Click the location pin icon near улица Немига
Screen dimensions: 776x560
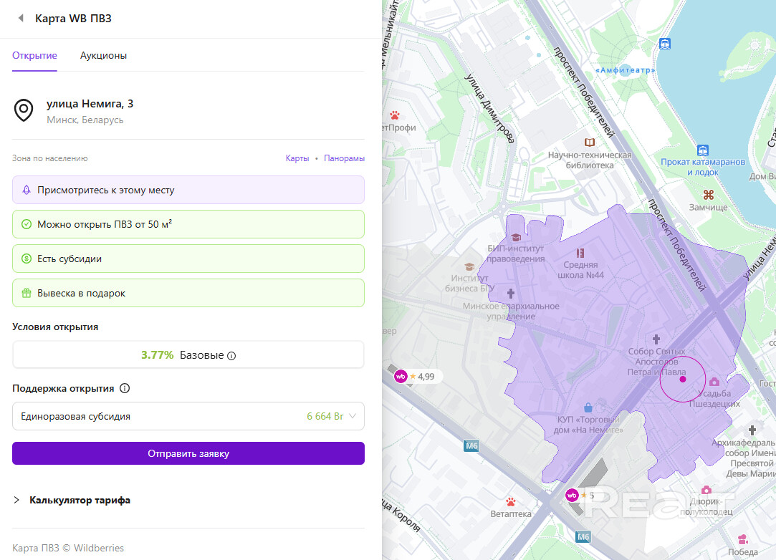[x=24, y=110]
